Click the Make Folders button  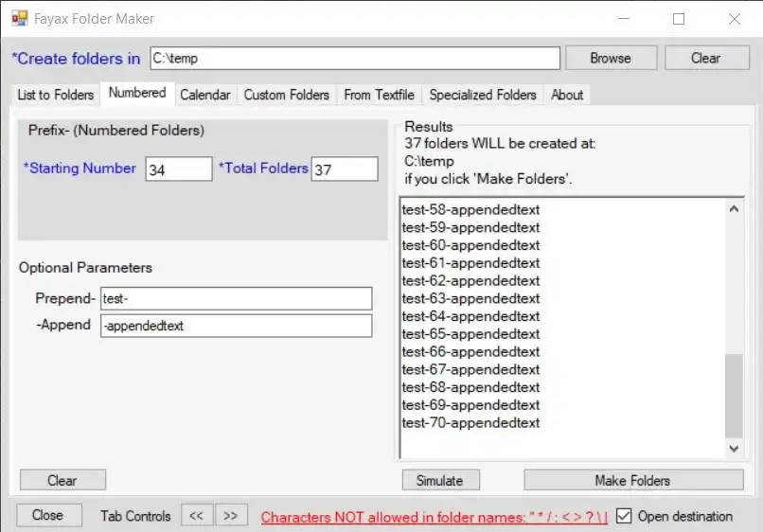633,480
